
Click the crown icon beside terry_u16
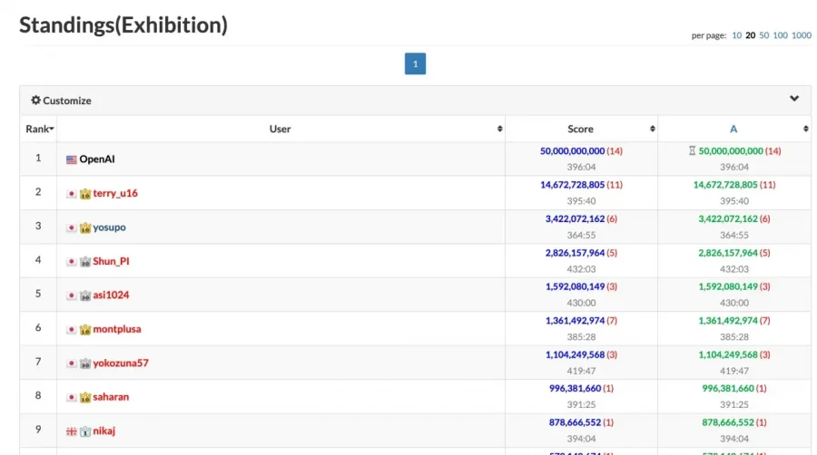(x=85, y=194)
